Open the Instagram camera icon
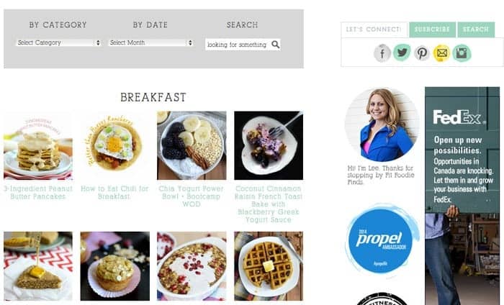 click(x=462, y=53)
